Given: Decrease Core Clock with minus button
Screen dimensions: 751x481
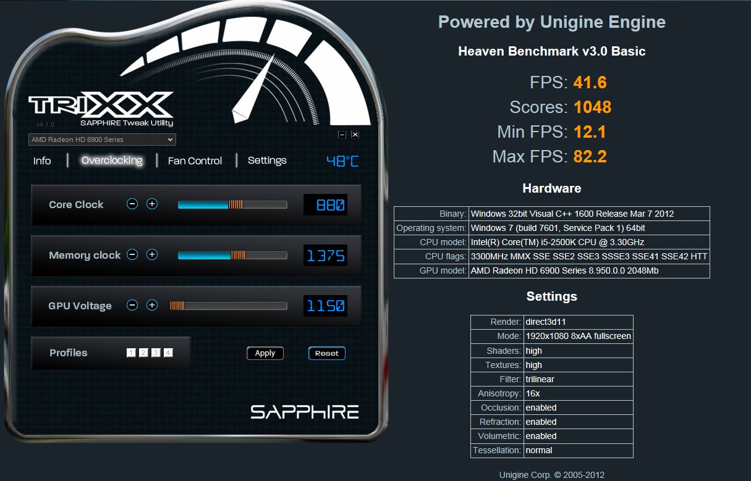Looking at the screenshot, I should tap(132, 204).
